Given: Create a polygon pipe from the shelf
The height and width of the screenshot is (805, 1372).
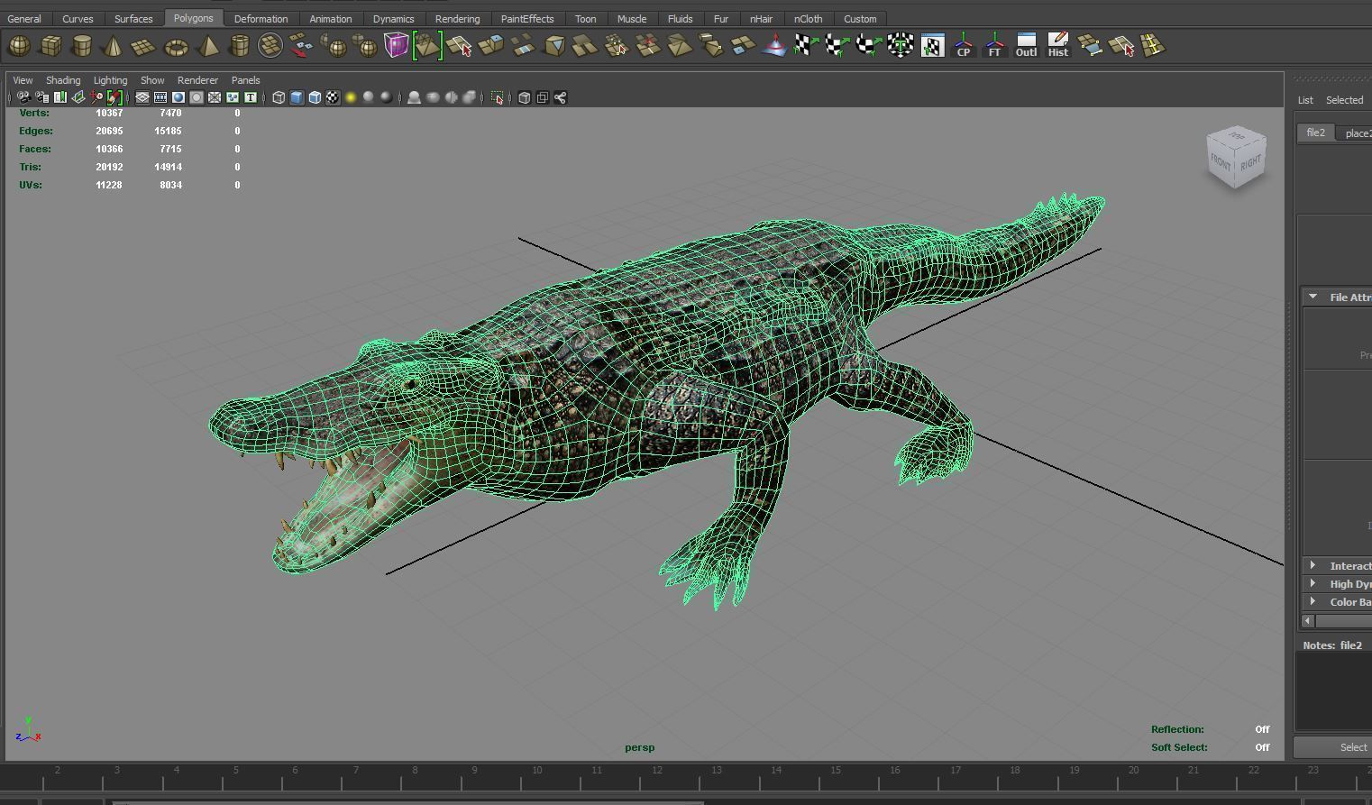Looking at the screenshot, I should click(239, 45).
